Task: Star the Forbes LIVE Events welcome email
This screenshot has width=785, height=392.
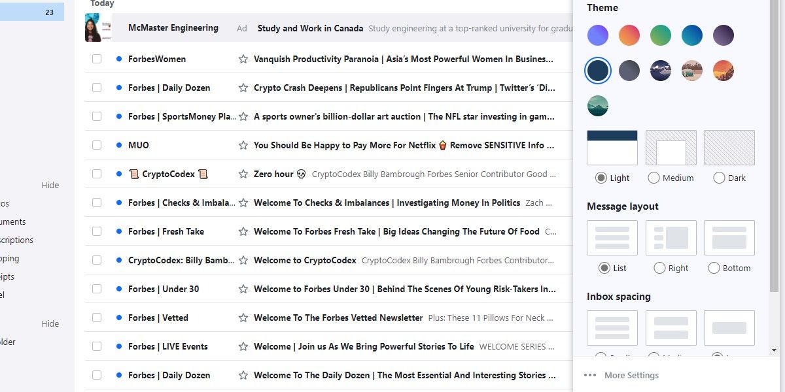Action: [243, 346]
